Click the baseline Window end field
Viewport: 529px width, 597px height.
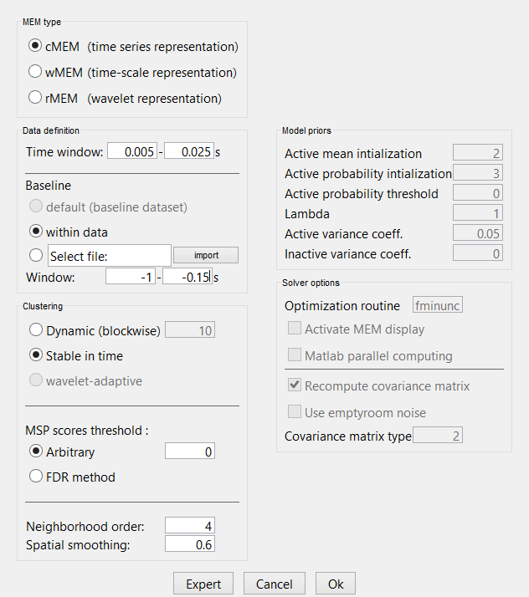pyautogui.click(x=188, y=278)
